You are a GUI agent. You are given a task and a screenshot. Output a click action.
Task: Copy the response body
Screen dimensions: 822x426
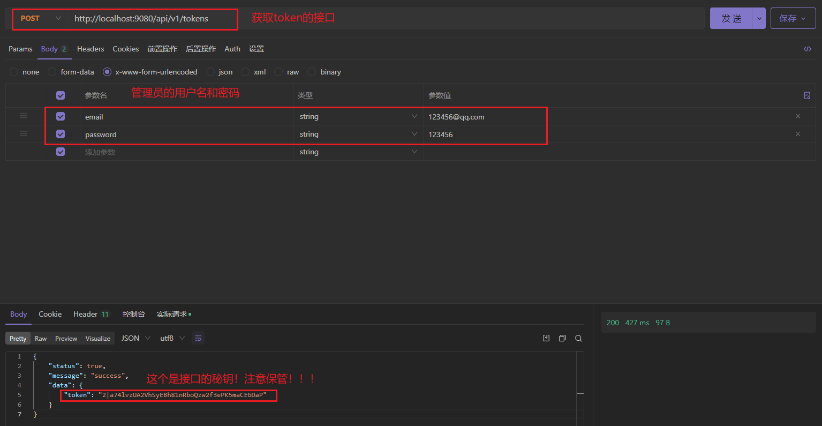[x=562, y=338]
